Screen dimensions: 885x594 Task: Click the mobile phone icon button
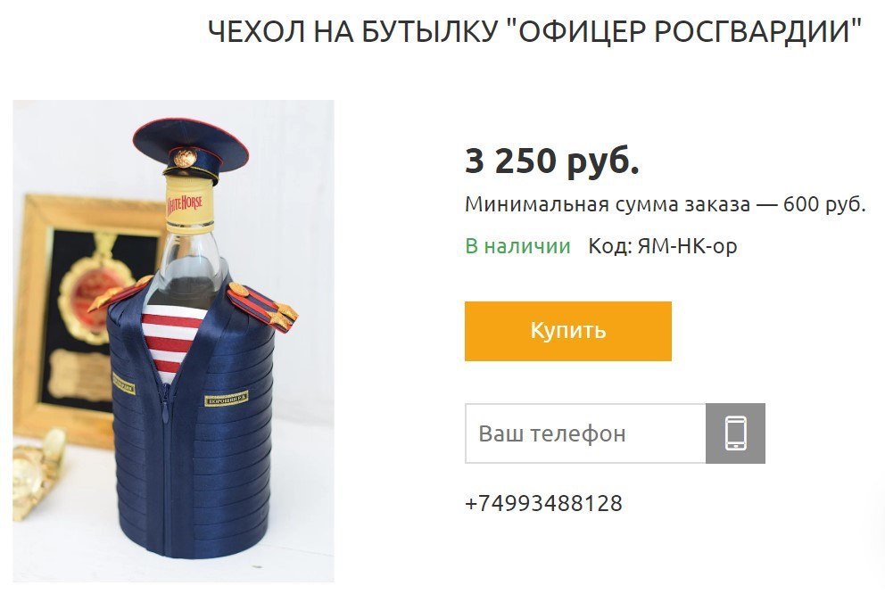tap(735, 433)
